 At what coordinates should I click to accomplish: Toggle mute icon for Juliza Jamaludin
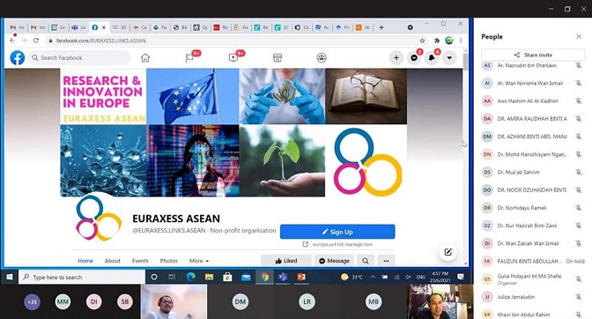pos(579,297)
